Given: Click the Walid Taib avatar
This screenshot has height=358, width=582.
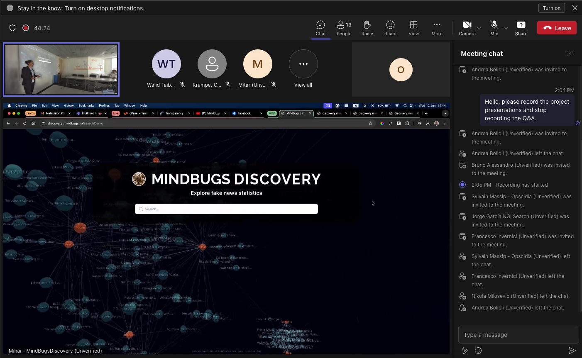Looking at the screenshot, I should point(166,64).
